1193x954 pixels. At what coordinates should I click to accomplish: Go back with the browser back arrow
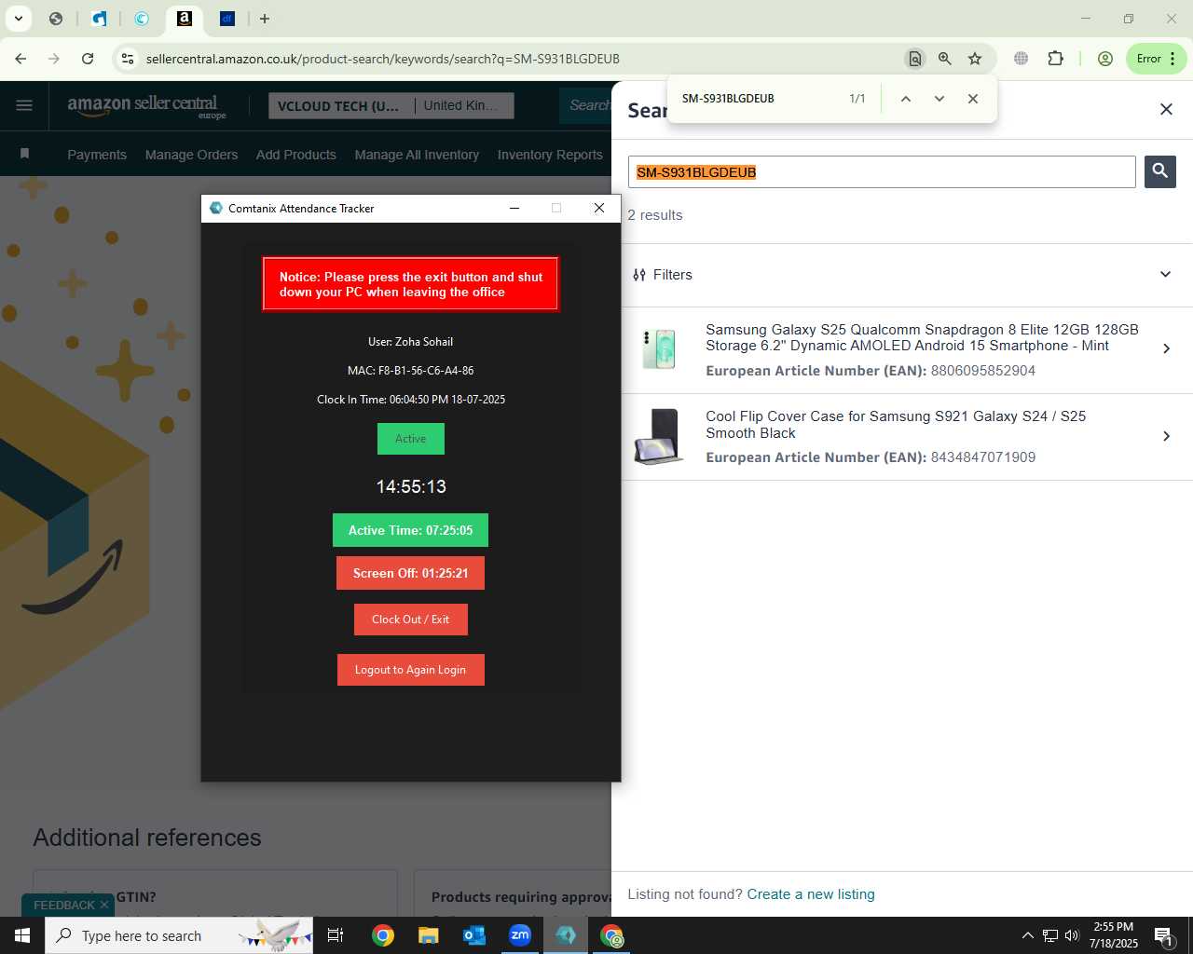[21, 59]
